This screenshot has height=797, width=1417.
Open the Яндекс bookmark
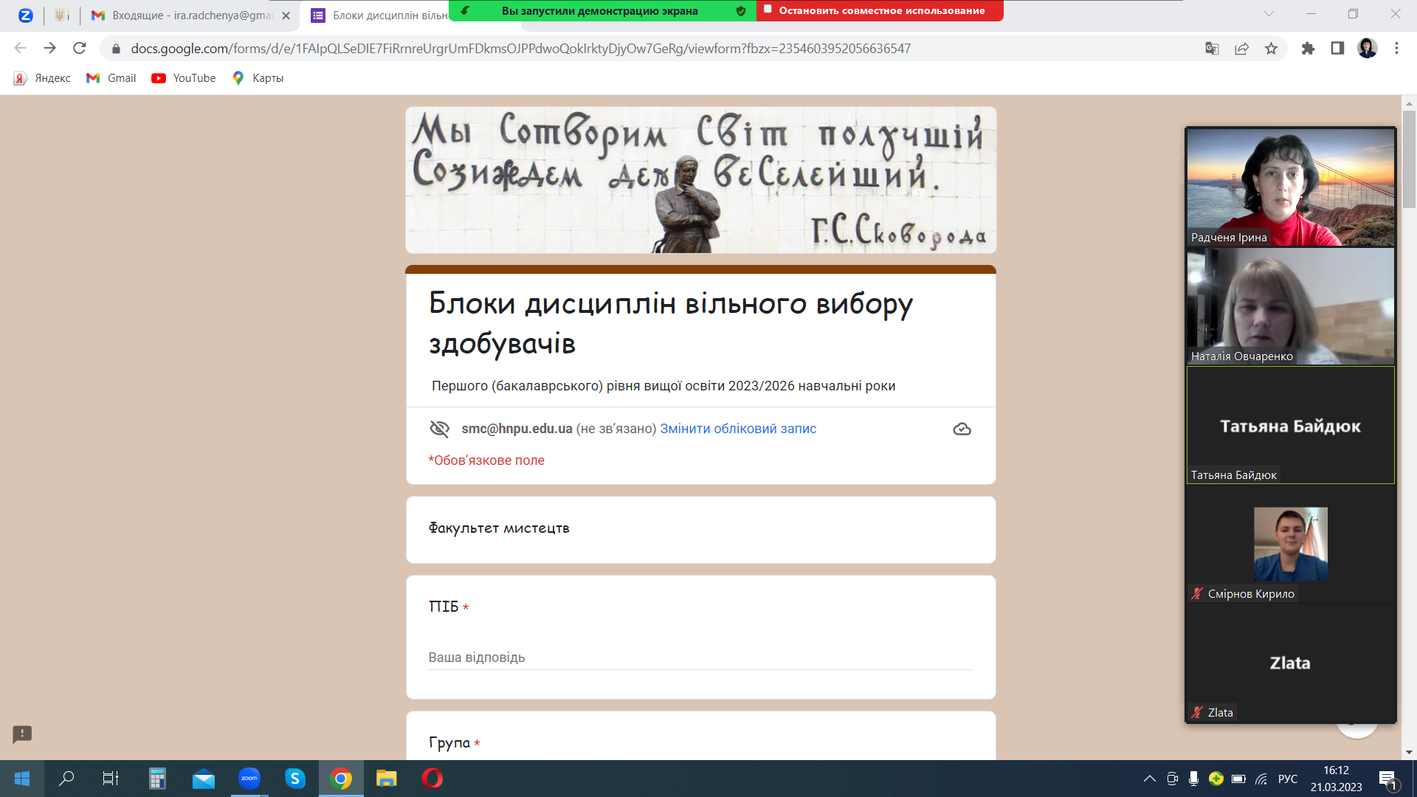point(42,78)
